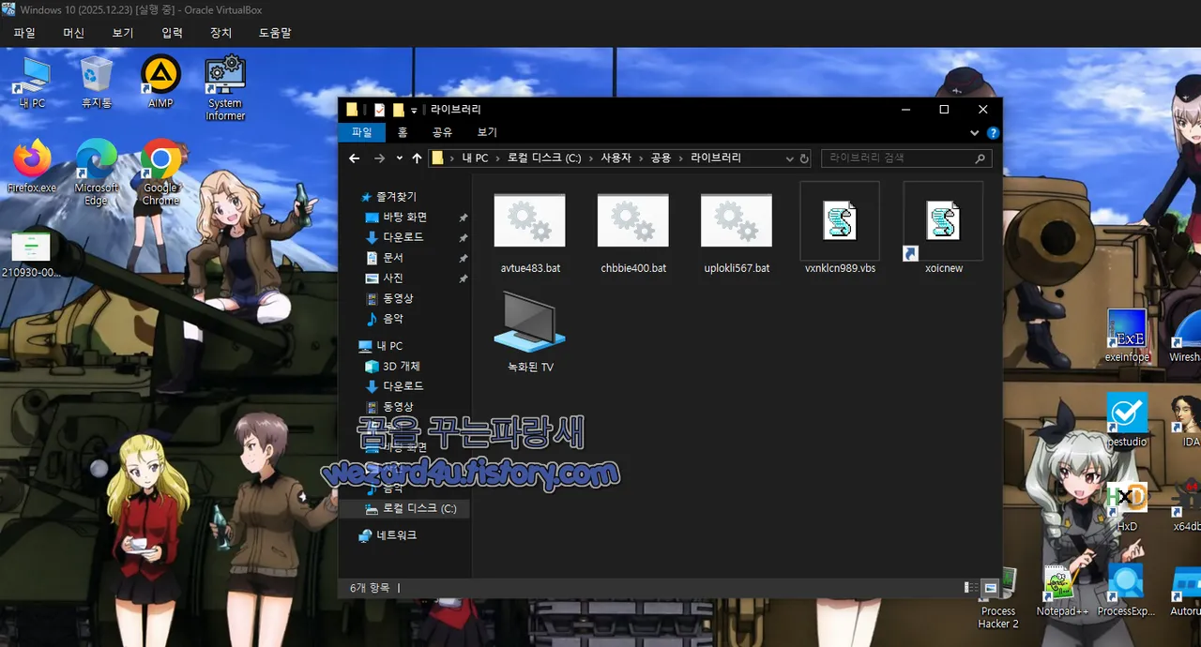
Task: Select the HxD desktop icon
Action: coord(1127,504)
